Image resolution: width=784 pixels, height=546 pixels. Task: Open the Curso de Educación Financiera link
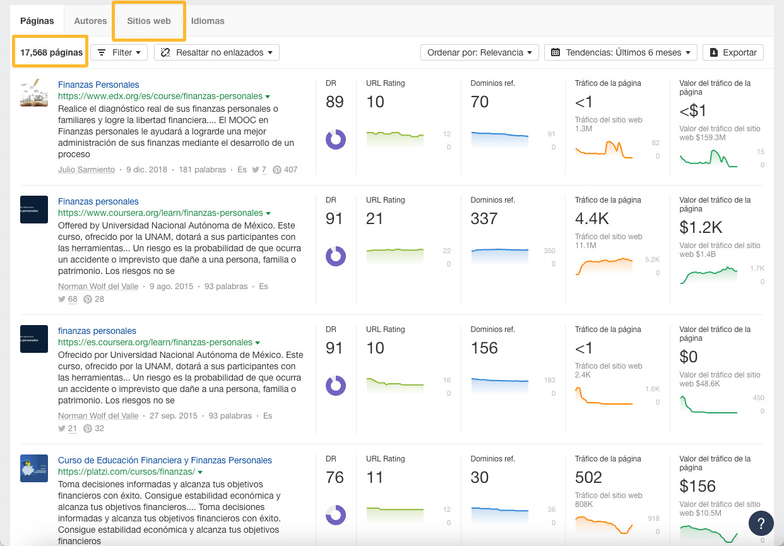click(165, 460)
